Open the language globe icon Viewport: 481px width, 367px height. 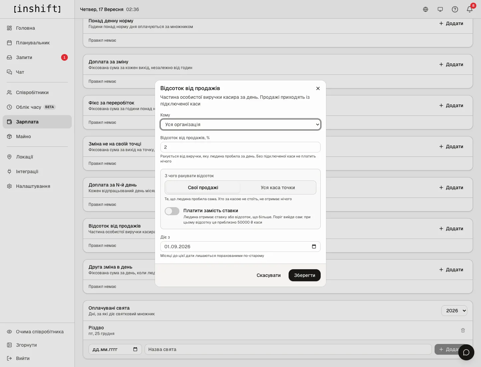click(x=426, y=9)
